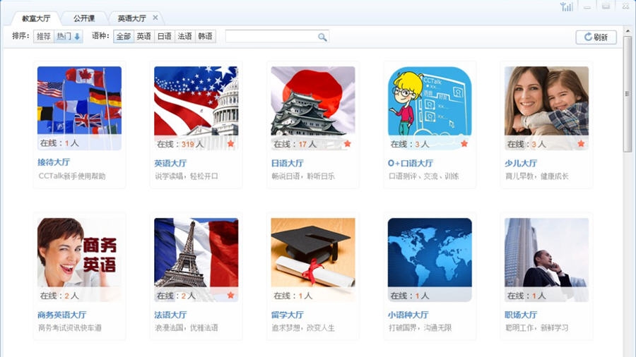This screenshot has height=357, width=636.
Task: Select the text CCTalk新手使用帮助
Action: (x=72, y=176)
